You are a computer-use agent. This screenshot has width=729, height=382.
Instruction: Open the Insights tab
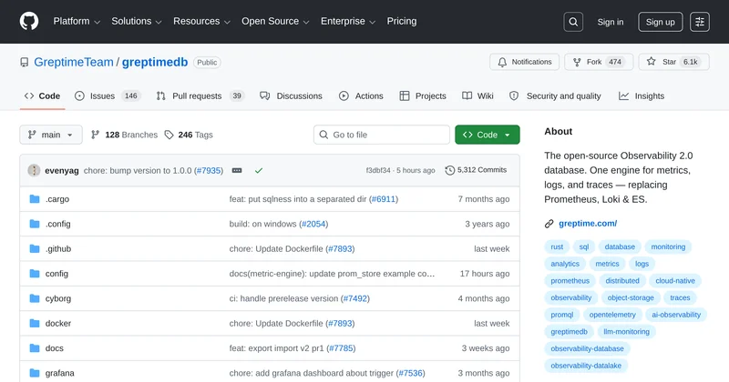click(642, 95)
